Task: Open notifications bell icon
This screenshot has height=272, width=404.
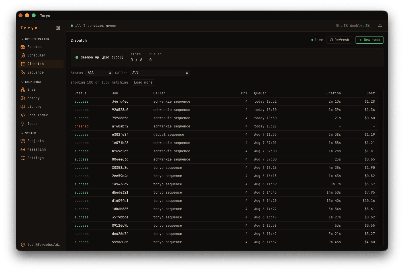Action: tap(380, 26)
